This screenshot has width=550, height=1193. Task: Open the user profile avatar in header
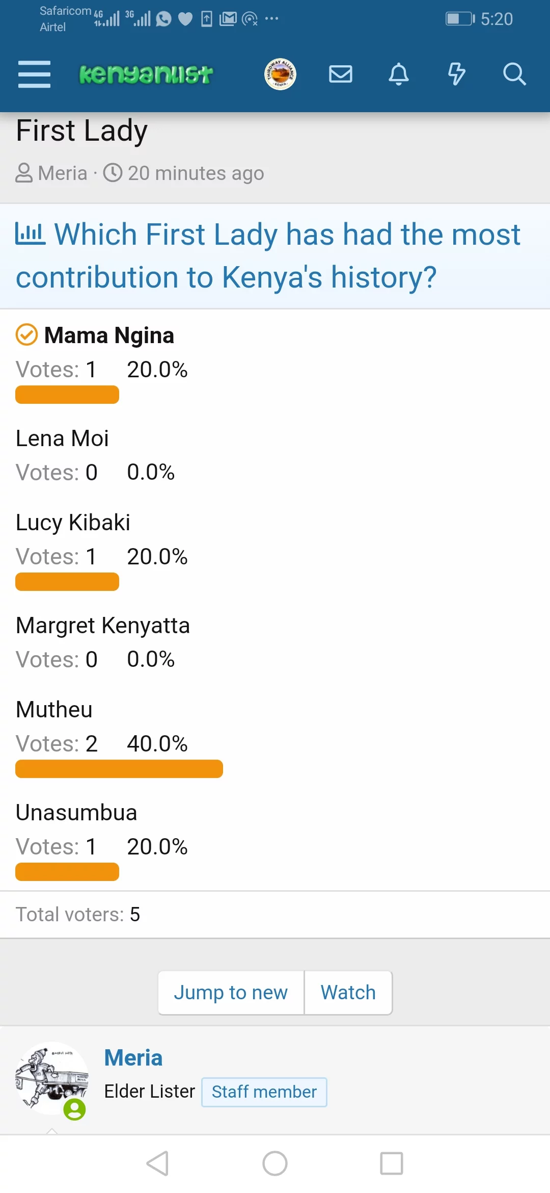280,74
